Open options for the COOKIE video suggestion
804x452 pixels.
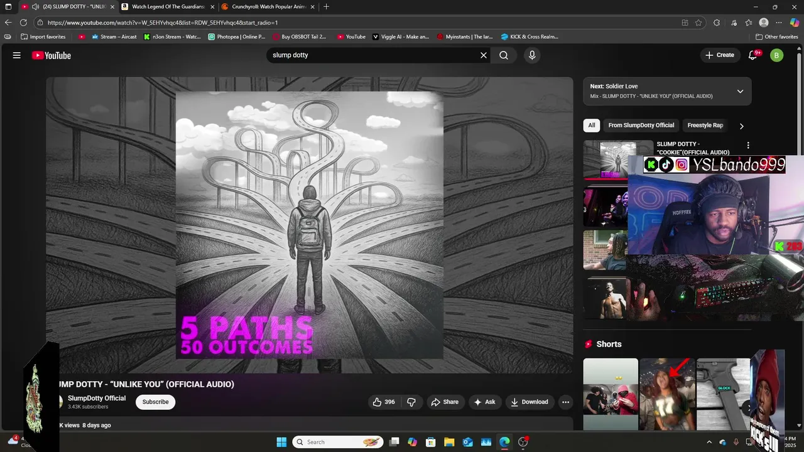click(x=747, y=145)
